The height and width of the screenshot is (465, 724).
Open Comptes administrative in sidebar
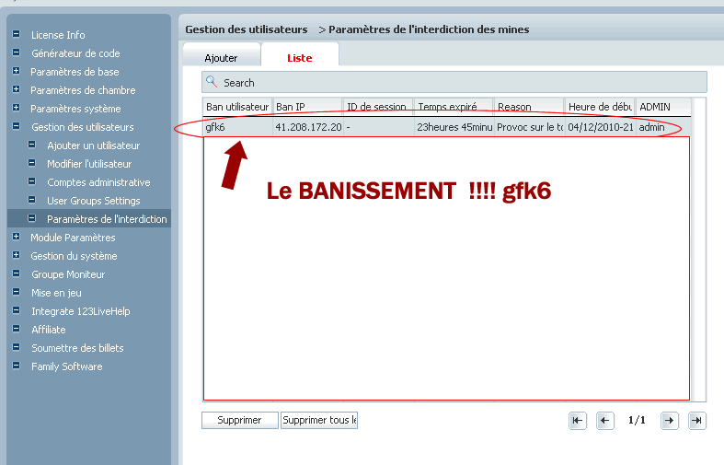pos(98,182)
